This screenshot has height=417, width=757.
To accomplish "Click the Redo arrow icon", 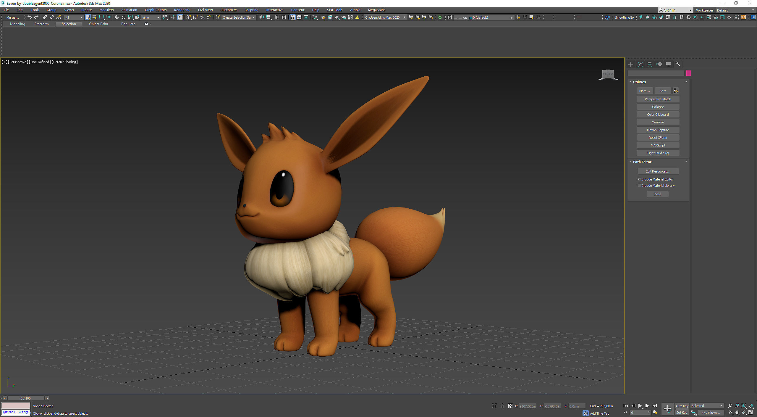I will click(x=36, y=17).
